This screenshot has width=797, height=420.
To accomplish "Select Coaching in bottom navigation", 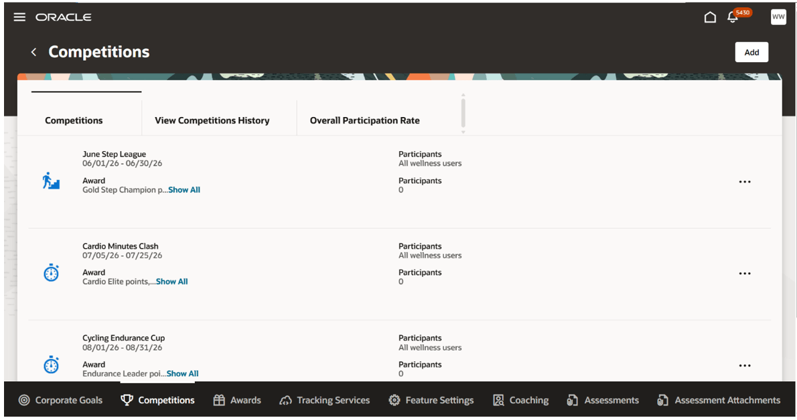I will click(x=520, y=400).
